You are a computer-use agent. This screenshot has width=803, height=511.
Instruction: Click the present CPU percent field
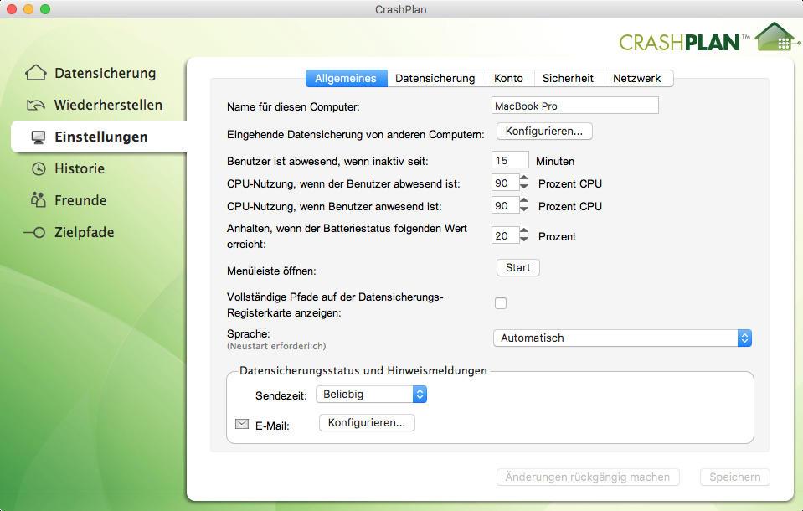pos(505,205)
